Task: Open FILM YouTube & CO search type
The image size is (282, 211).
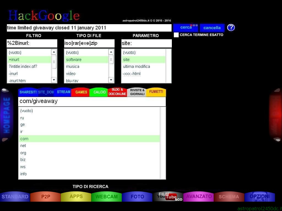Action: point(168,197)
